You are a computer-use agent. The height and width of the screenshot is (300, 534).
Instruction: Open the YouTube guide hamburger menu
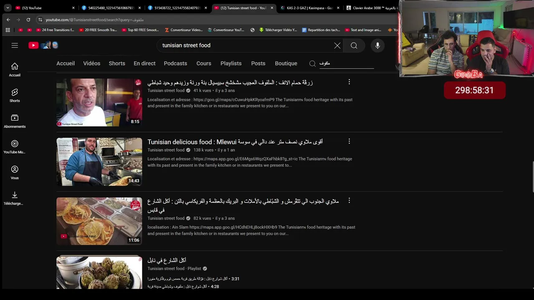point(15,45)
